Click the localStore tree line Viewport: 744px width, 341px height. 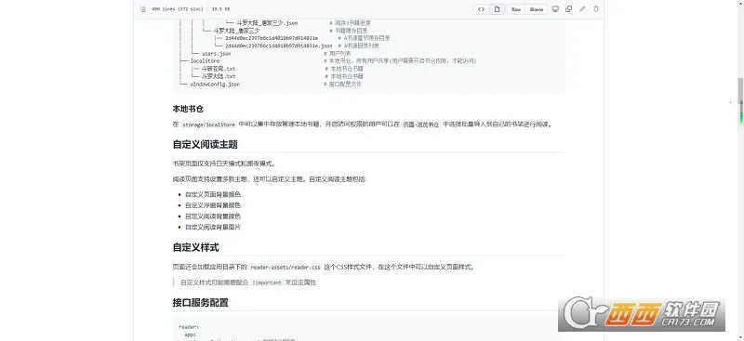coord(205,61)
